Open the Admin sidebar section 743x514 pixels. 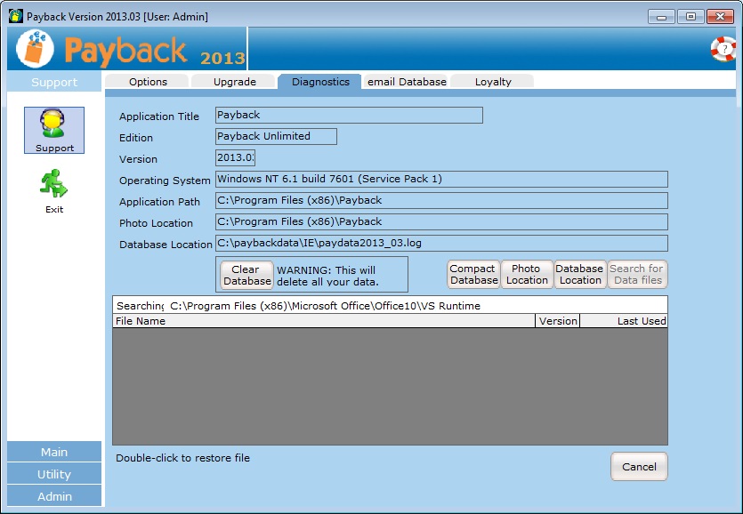pyautogui.click(x=54, y=496)
